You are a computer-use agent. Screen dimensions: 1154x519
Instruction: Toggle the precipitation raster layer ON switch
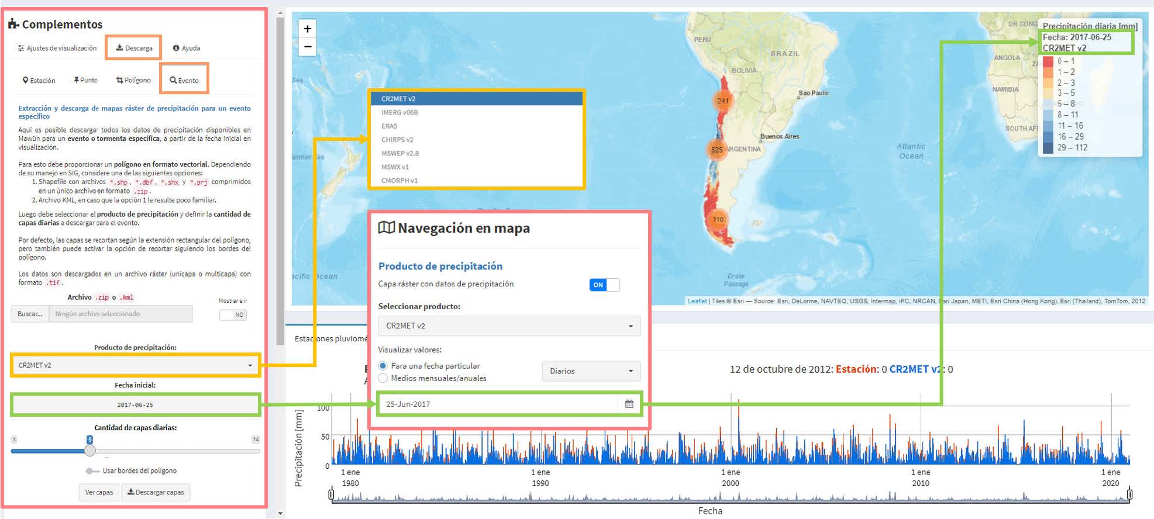[x=604, y=285]
